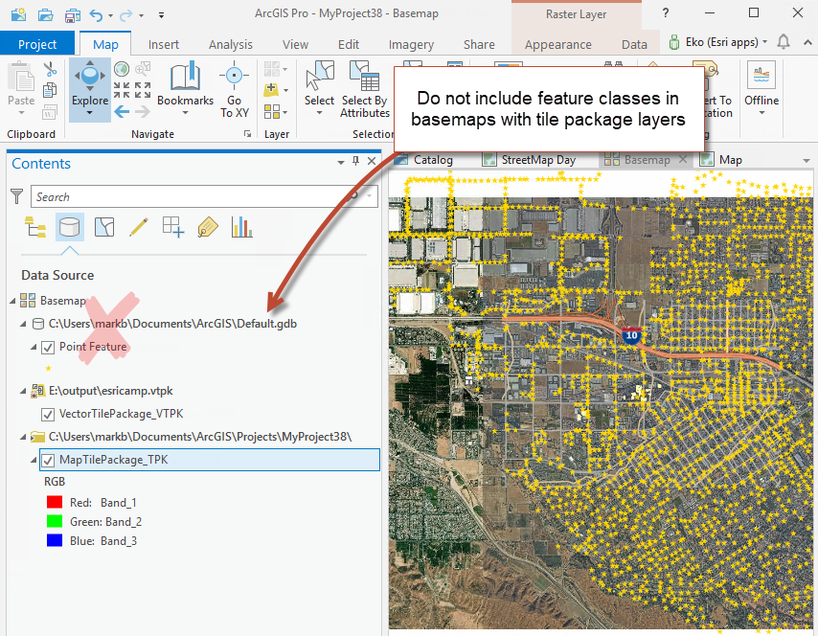Open the Bookmarks menu
Image resolution: width=818 pixels, height=636 pixels.
[x=185, y=89]
